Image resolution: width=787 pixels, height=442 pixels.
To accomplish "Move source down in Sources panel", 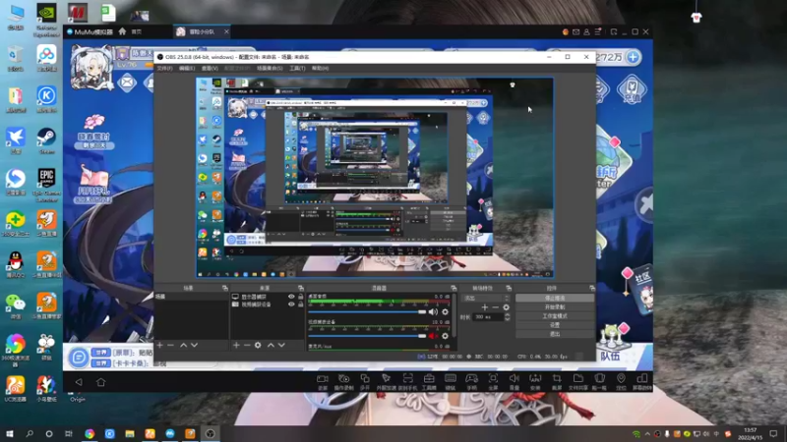I will pyautogui.click(x=281, y=346).
